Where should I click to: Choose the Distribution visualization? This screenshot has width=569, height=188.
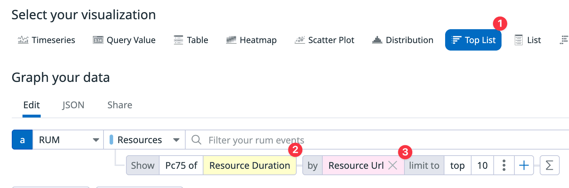403,40
